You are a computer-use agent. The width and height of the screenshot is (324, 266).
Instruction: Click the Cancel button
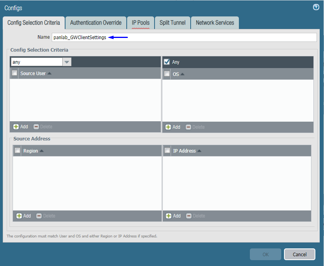(299, 254)
